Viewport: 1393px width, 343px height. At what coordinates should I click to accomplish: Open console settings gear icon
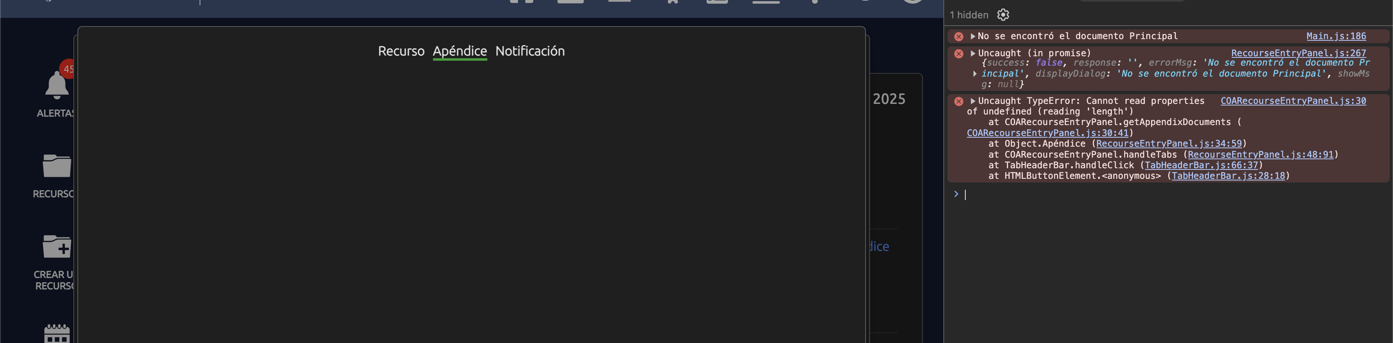(1003, 15)
